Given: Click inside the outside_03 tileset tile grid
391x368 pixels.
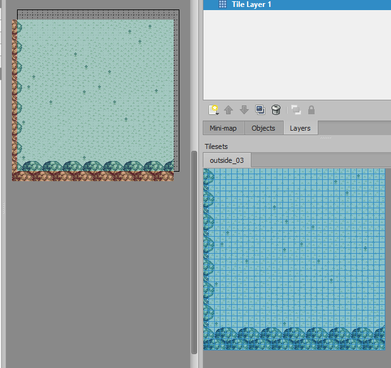Looking at the screenshot, I should click(x=294, y=259).
